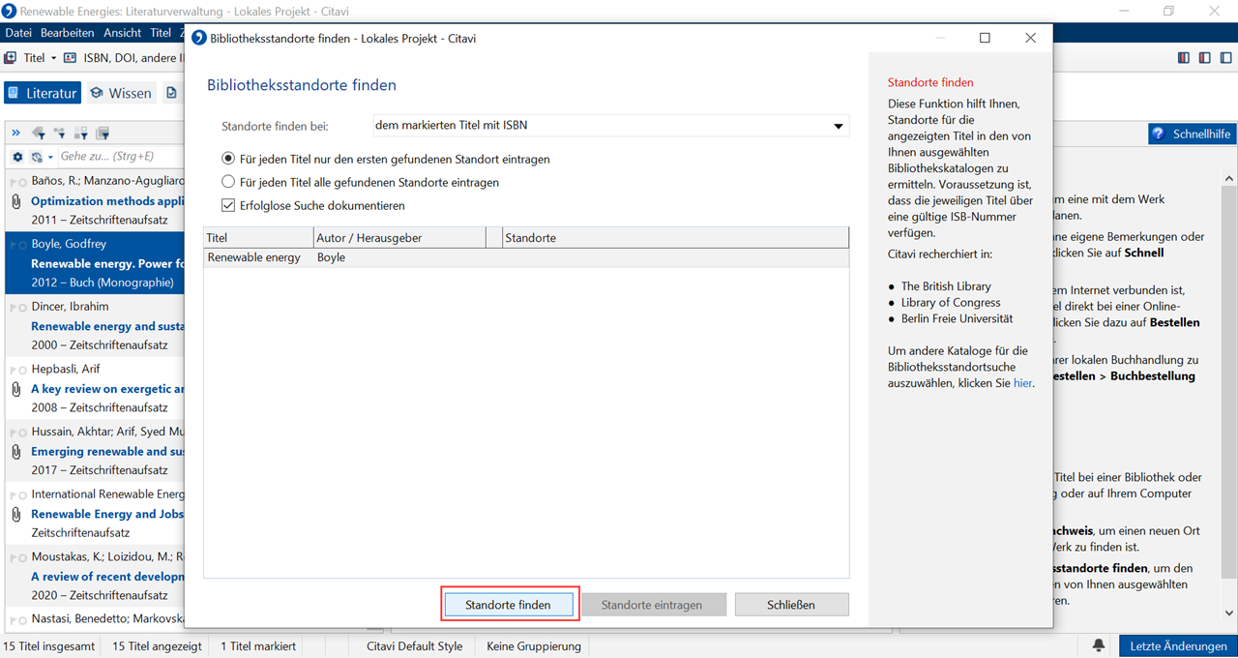Open the 'Standorte finden bei' dropdown

[838, 126]
